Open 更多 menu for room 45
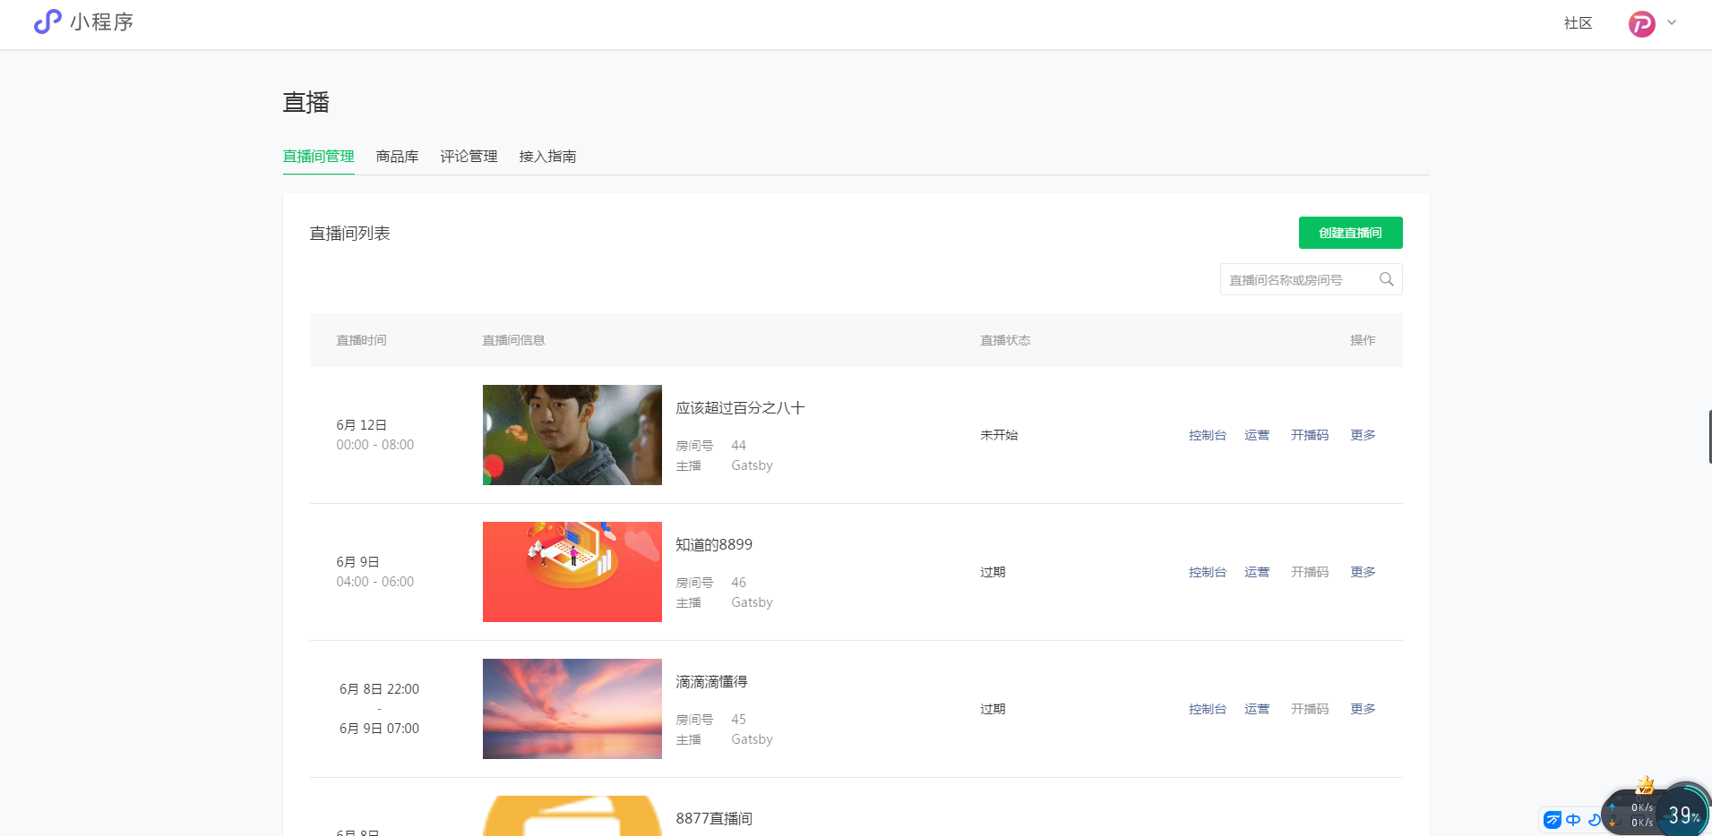The width and height of the screenshot is (1712, 836). coord(1363,709)
